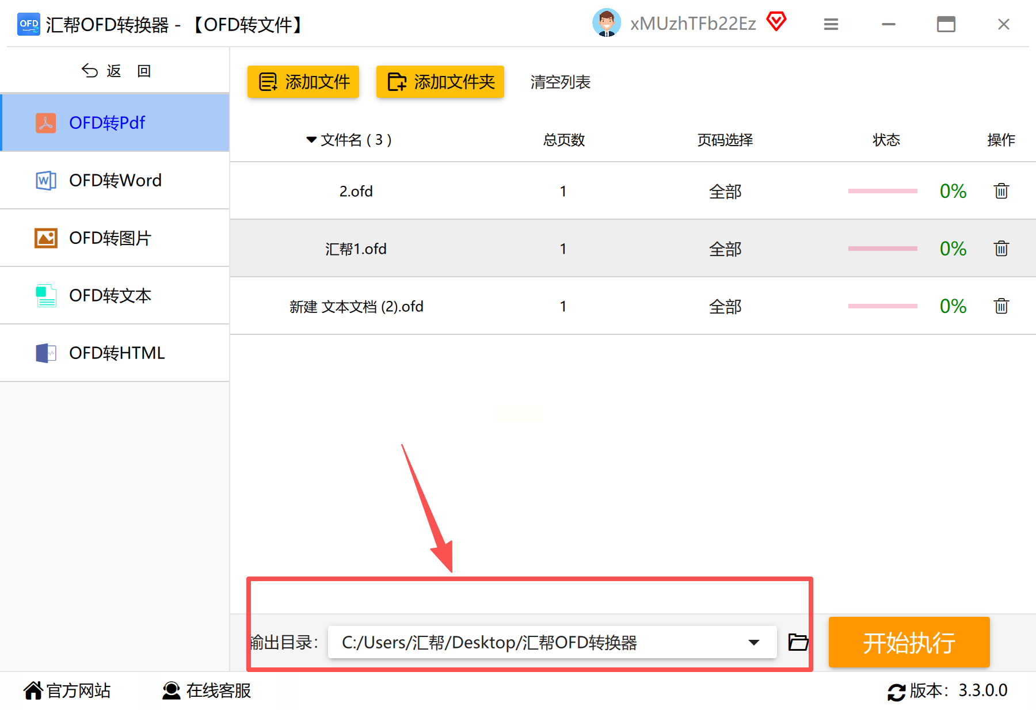
Task: Open output folder browse icon
Action: (798, 642)
